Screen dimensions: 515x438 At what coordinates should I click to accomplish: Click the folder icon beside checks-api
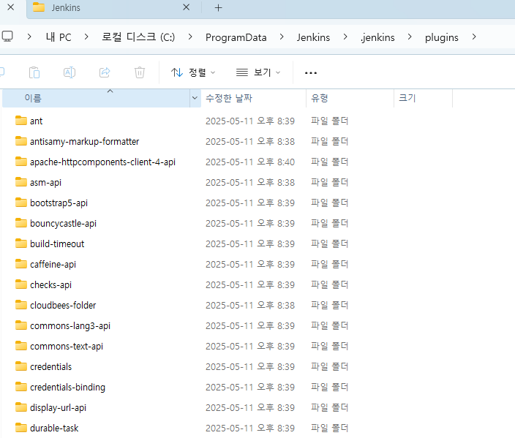click(x=21, y=284)
